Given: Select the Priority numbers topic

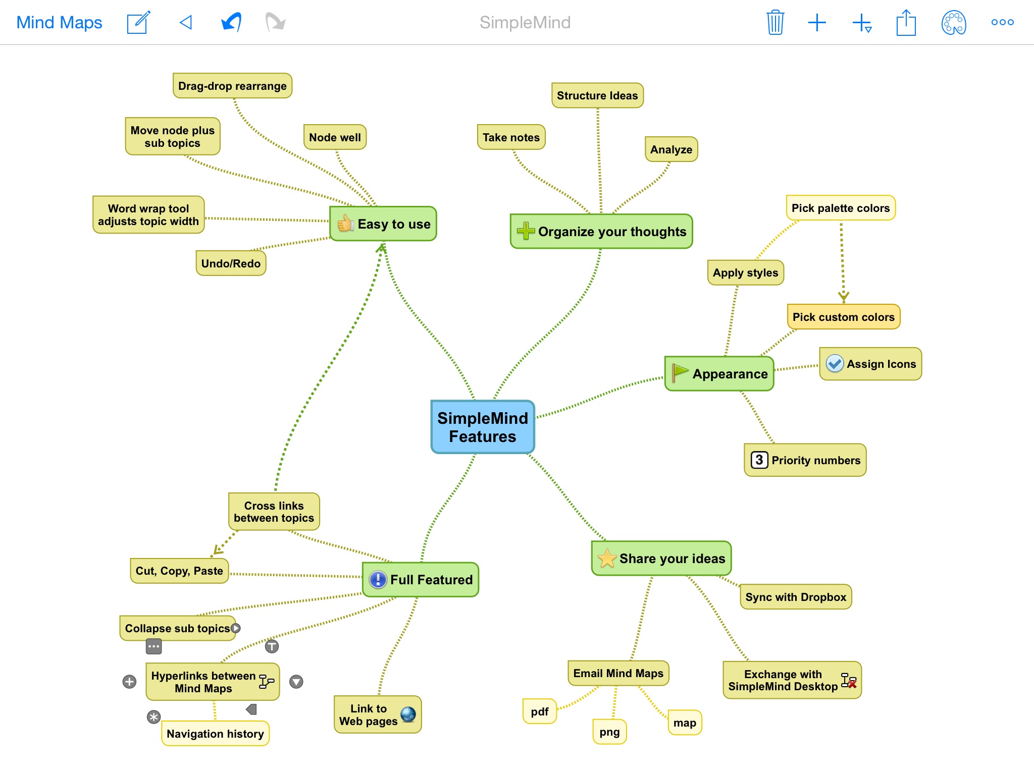Looking at the screenshot, I should pos(805,460).
